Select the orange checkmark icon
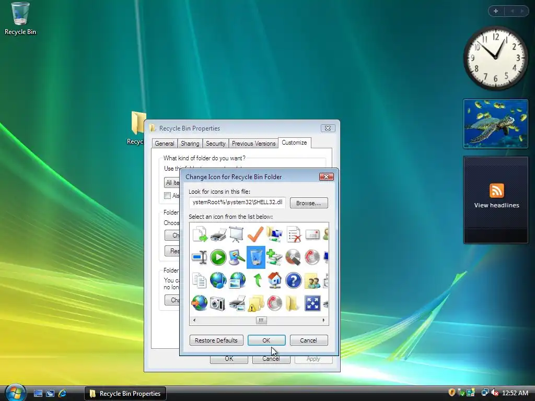 (255, 234)
